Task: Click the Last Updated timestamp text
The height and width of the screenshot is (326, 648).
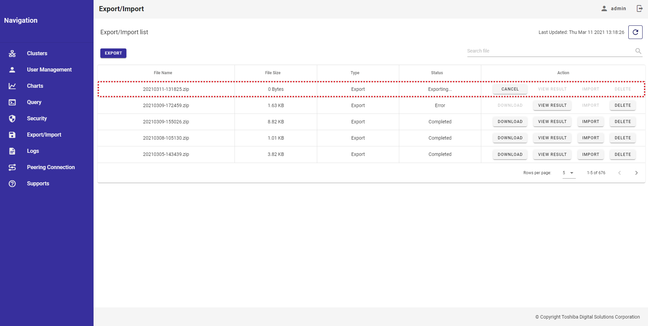Action: click(x=581, y=32)
